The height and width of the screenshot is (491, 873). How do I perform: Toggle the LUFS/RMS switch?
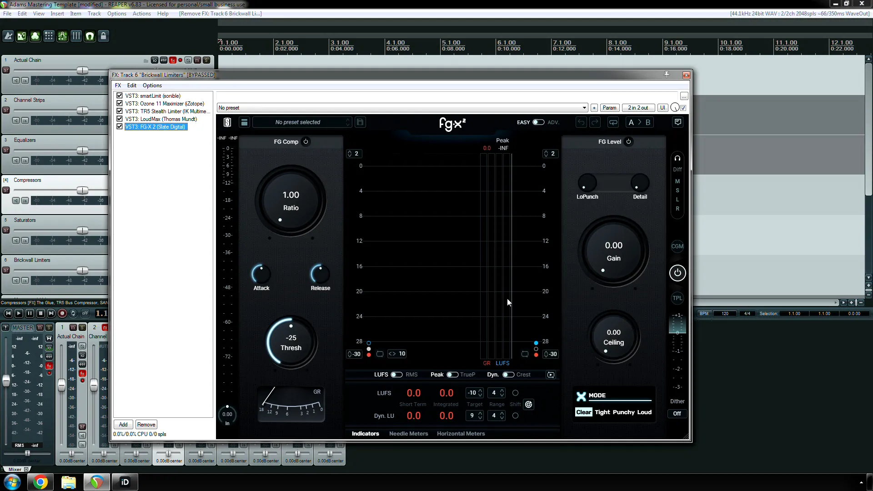396,375
